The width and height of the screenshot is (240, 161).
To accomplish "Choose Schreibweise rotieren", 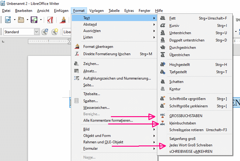I will [x=195, y=130].
